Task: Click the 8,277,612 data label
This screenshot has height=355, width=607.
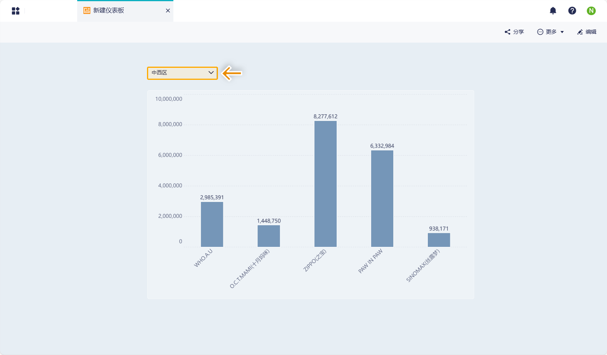Action: [325, 116]
